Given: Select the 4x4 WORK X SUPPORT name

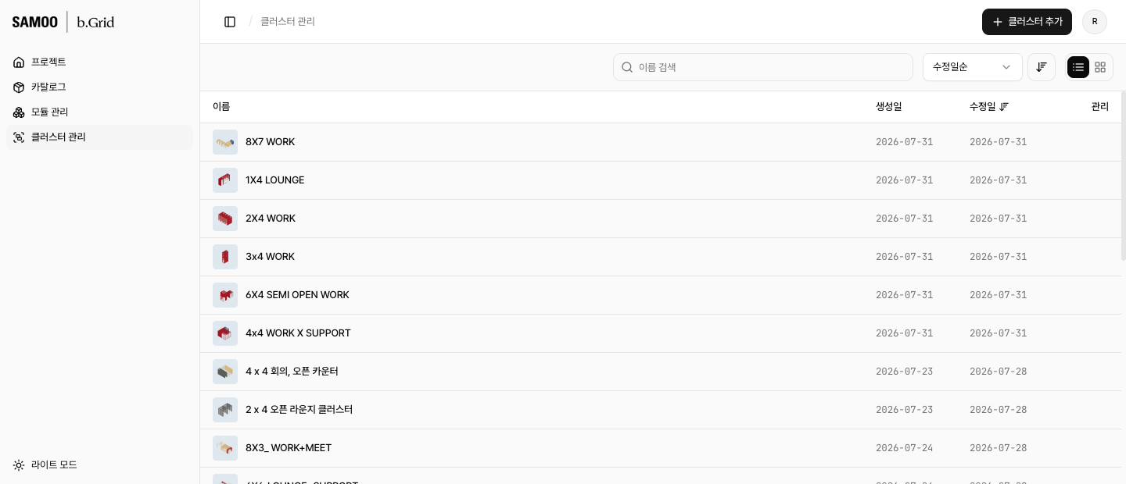Looking at the screenshot, I should [x=298, y=333].
